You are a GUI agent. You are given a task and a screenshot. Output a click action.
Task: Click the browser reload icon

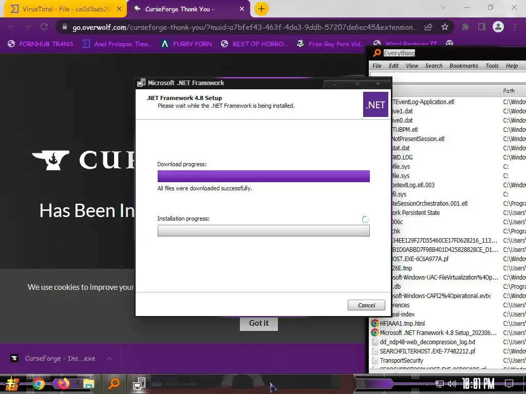pyautogui.click(x=44, y=27)
